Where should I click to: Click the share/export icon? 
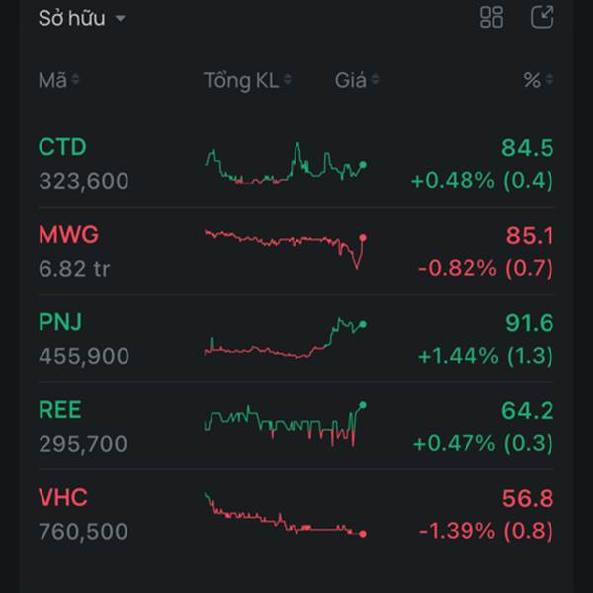click(542, 18)
